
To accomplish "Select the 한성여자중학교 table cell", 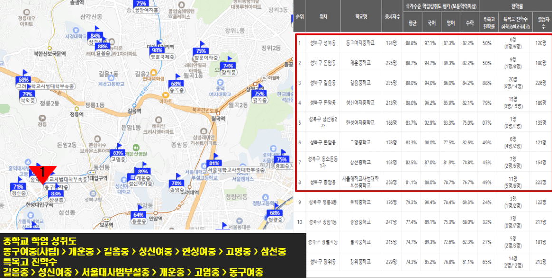I will [361, 122].
